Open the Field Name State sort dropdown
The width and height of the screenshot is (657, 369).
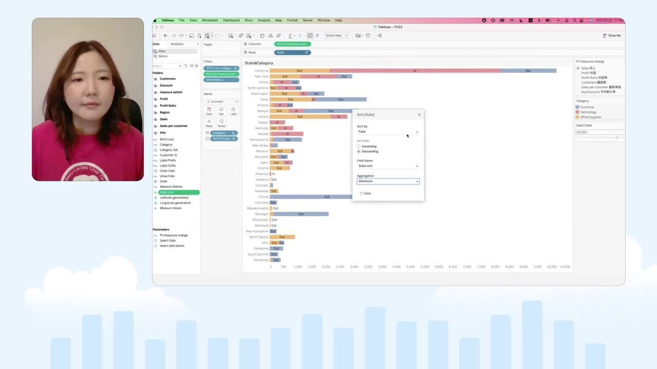(388, 166)
